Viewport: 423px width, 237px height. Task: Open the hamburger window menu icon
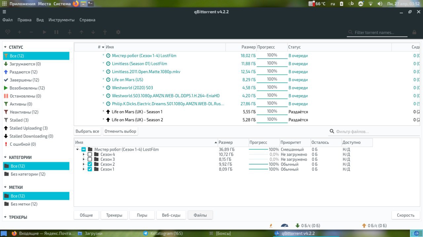[4, 12]
